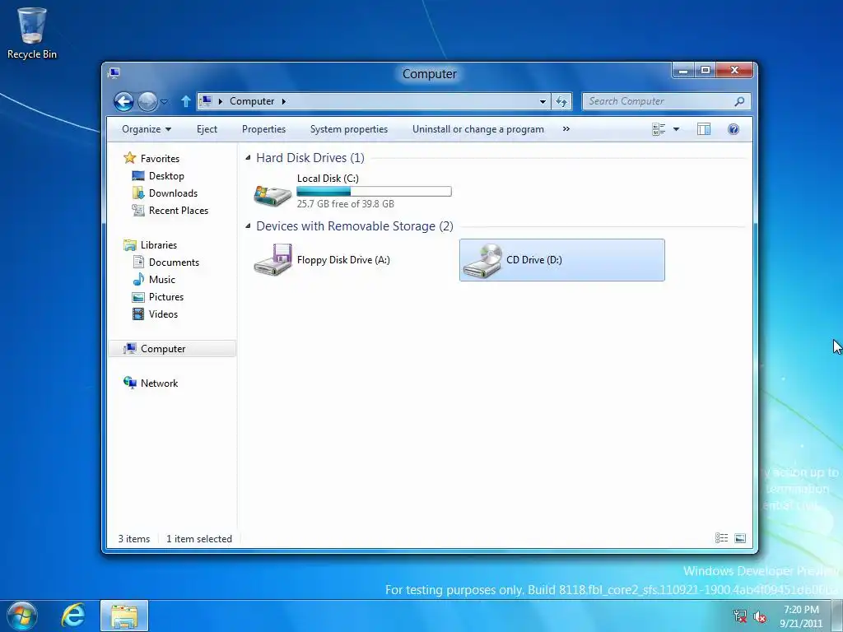Click the C: drive free space bar
Screen dimensions: 843x632
click(374, 191)
